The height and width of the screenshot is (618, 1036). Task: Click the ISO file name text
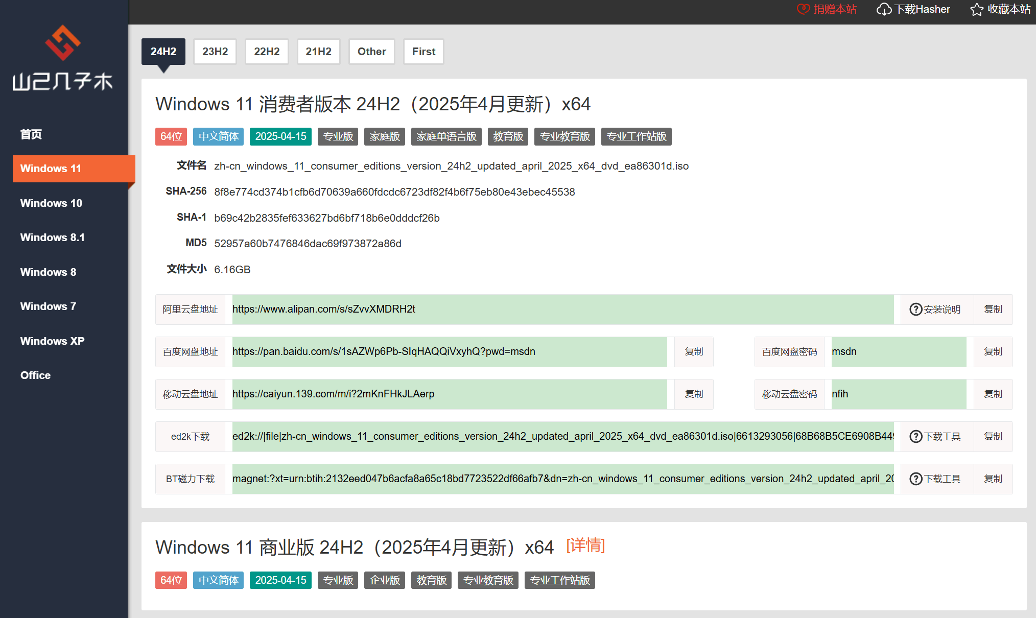point(451,166)
